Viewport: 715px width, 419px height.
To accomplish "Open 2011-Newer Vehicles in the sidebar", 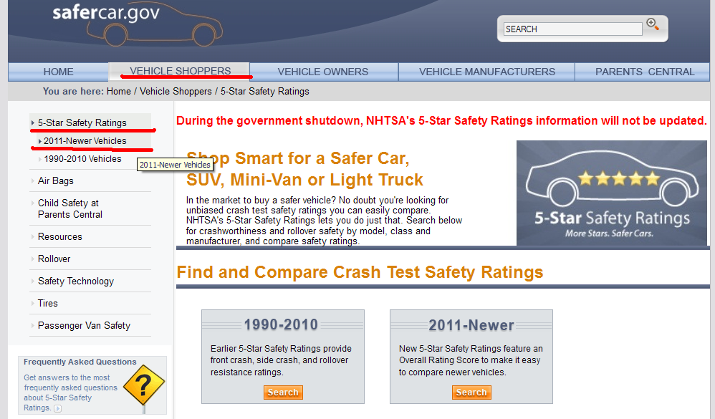I will 85,141.
